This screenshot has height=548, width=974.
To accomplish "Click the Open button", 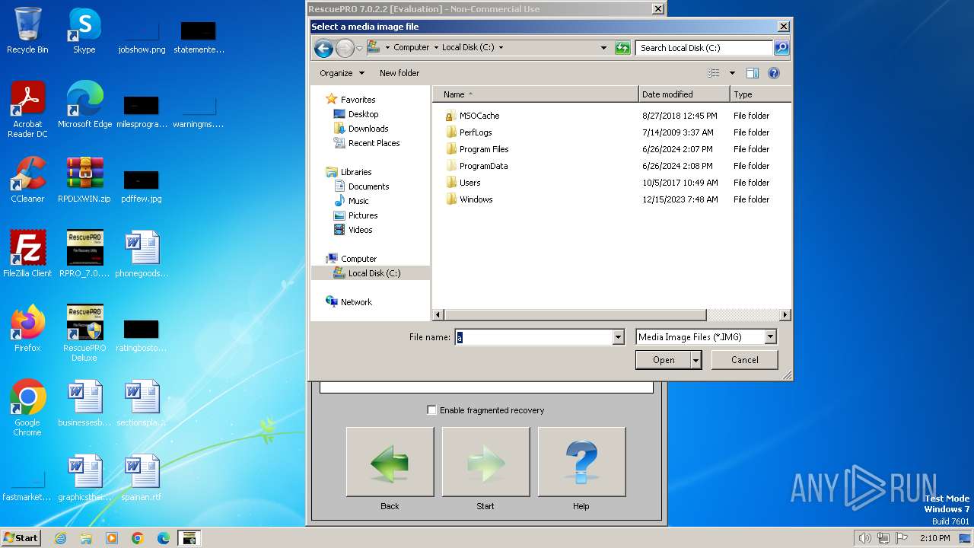I will click(x=664, y=360).
